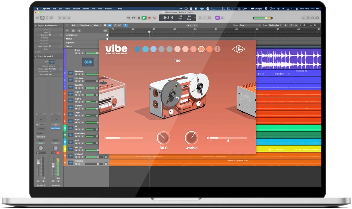Viewport: 352px width, 209px height.
Task: Select the center tape reel machine in Vibe
Action: 179,95
